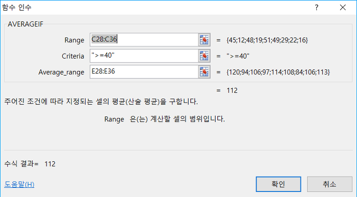The width and height of the screenshot is (357, 197).
Task: Open the 도움말(H) help link
Action: (19, 184)
